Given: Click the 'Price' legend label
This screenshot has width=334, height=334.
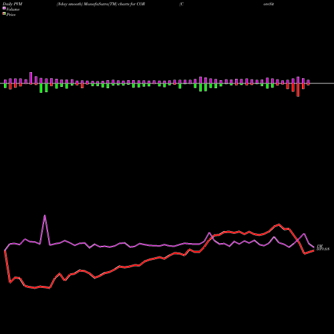Looking at the screenshot, I should pos(11,15).
